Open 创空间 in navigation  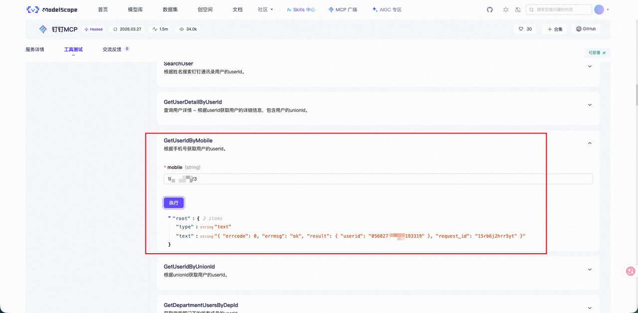pos(205,9)
